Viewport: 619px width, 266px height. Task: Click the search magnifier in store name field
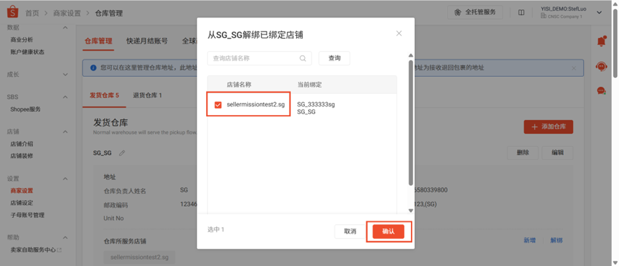(303, 58)
